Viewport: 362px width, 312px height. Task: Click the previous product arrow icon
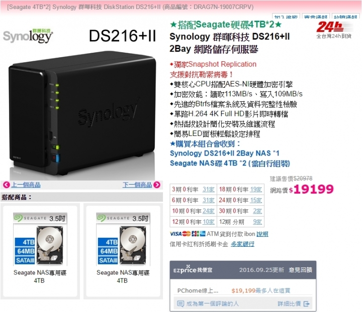point(6,185)
